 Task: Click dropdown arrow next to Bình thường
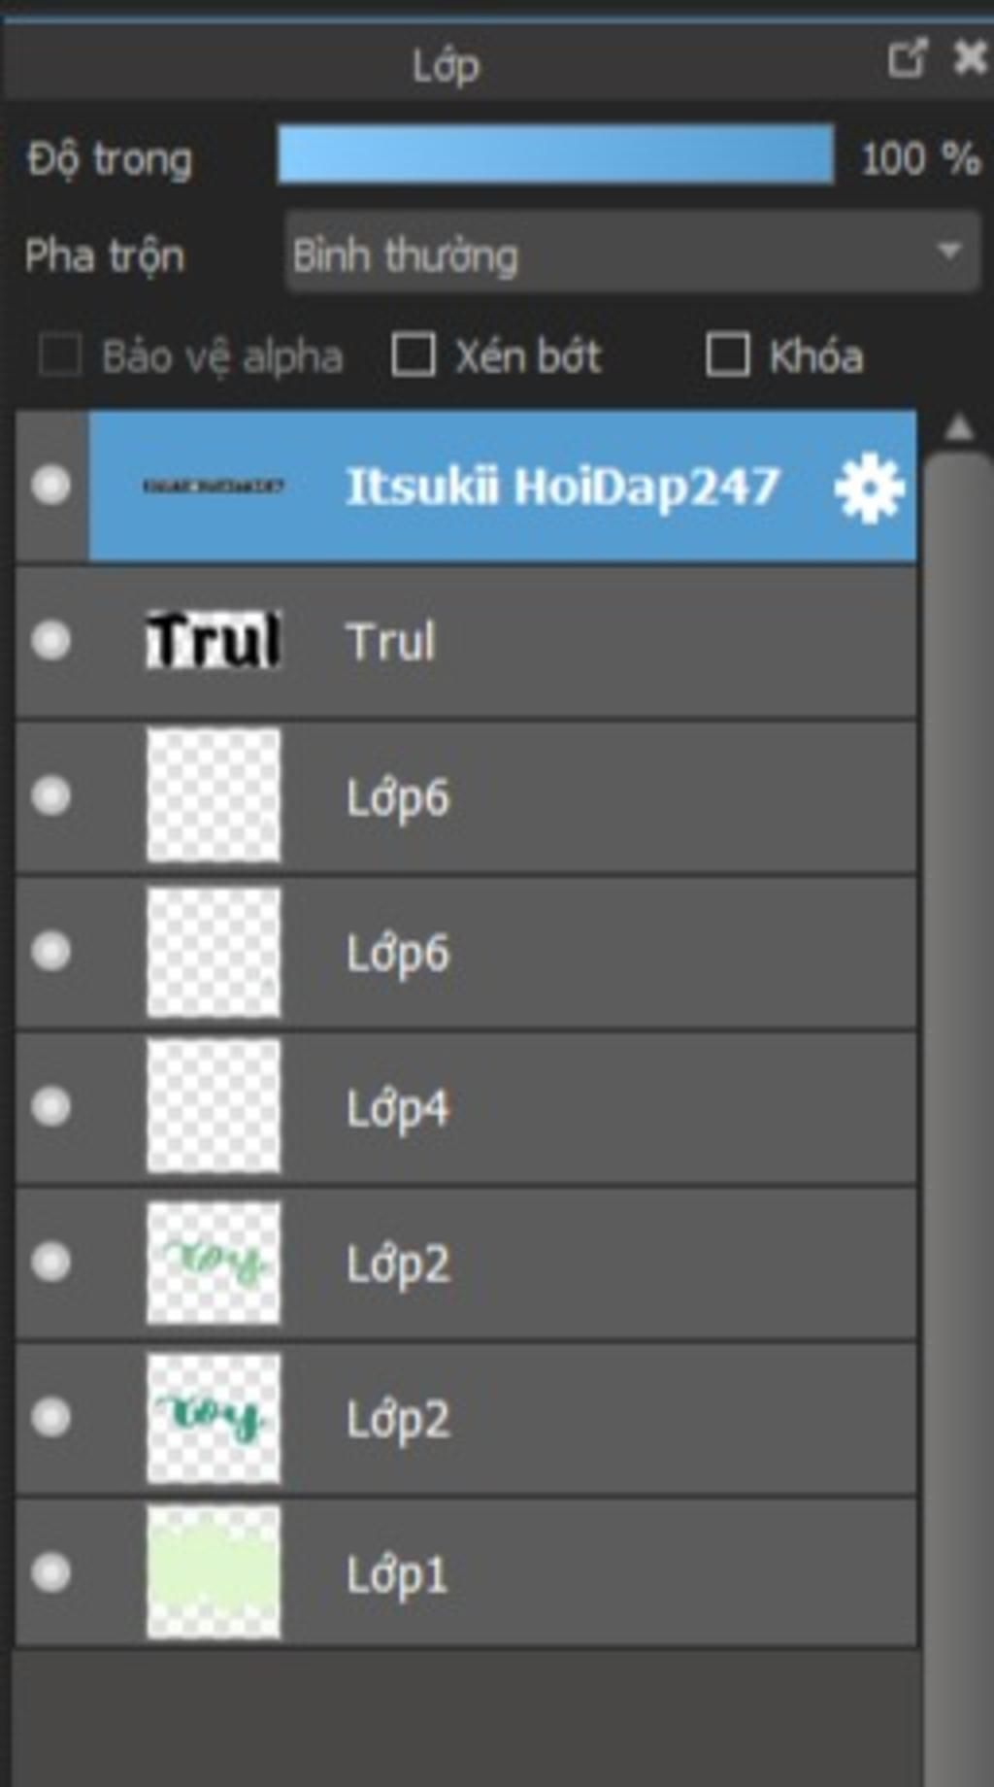[x=948, y=253]
